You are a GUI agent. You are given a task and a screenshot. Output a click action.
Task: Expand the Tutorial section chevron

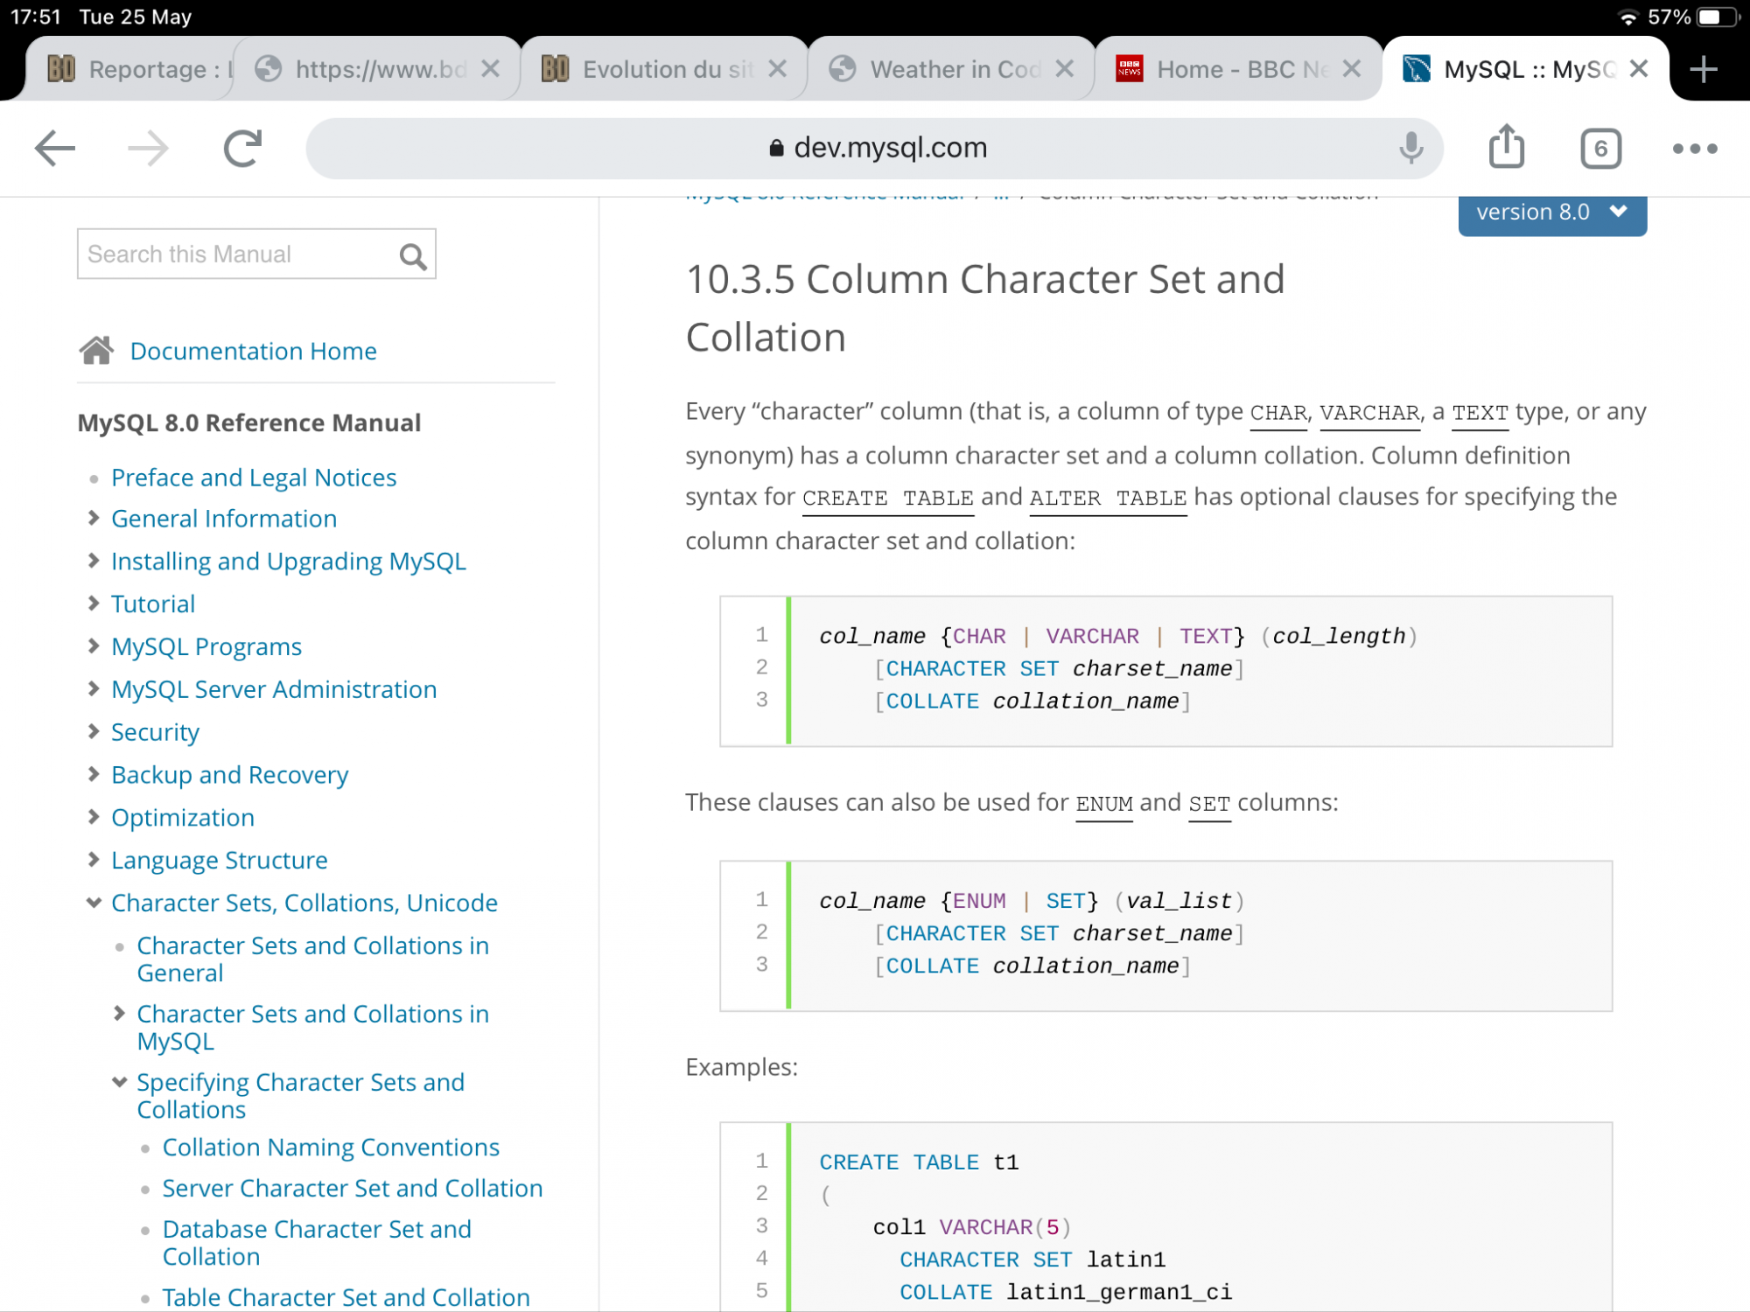point(94,604)
